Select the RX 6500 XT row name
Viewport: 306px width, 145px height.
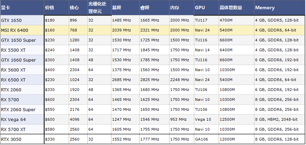pyautogui.click(x=22, y=80)
